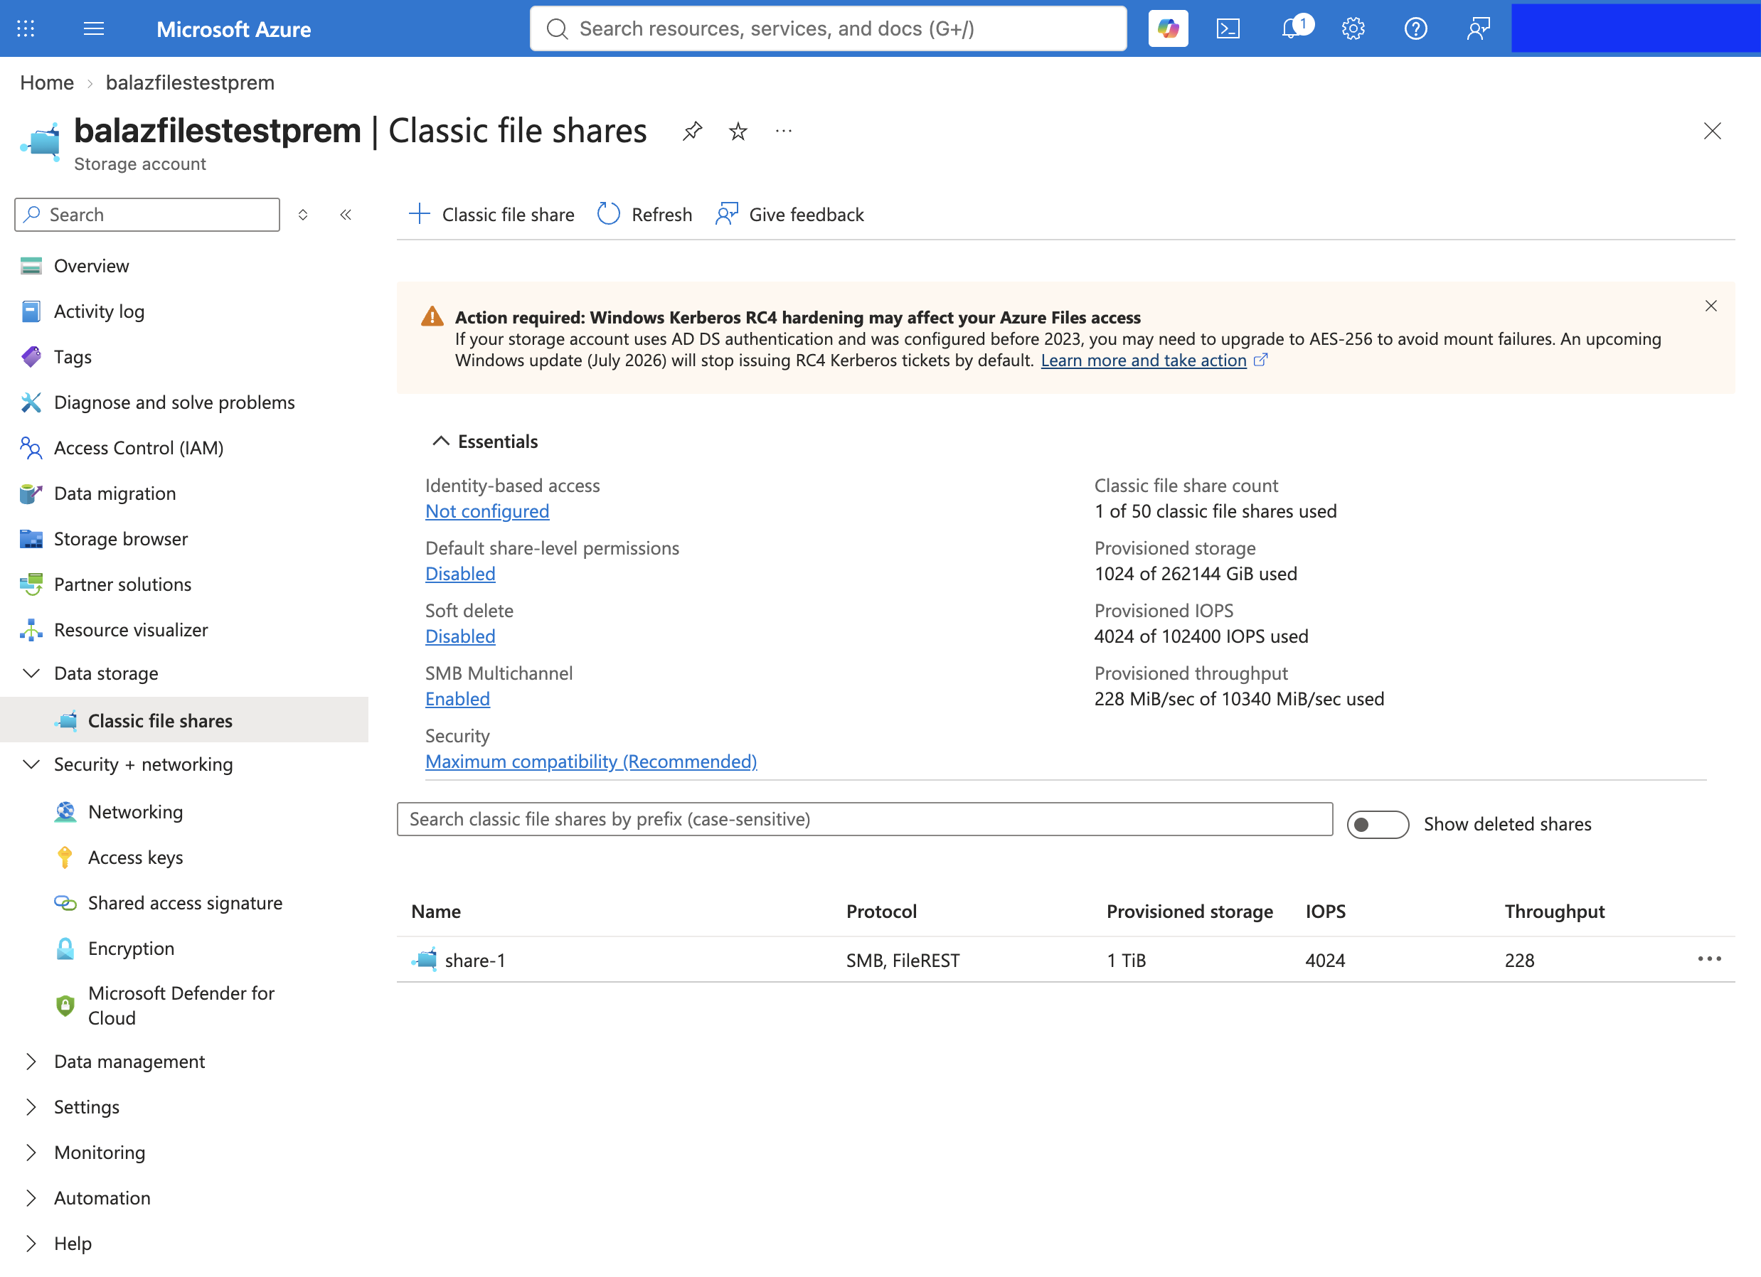Open the Not configured identity link
The image size is (1761, 1277).
click(x=487, y=511)
